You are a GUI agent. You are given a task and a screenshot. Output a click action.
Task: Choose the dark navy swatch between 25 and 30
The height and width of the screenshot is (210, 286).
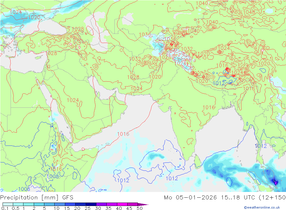[x=91, y=204]
